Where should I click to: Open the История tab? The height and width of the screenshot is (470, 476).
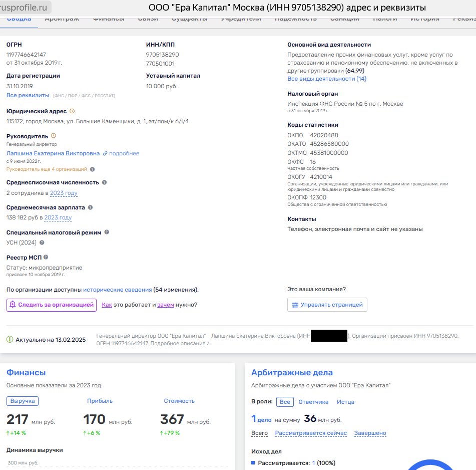(425, 20)
